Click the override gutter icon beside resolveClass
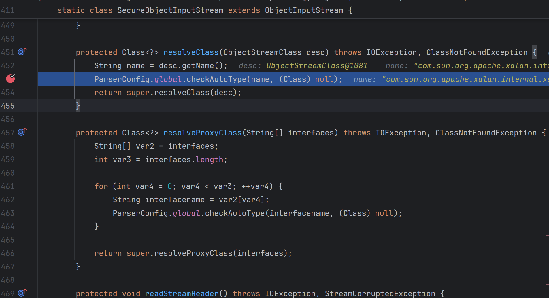The height and width of the screenshot is (298, 549). (x=22, y=52)
